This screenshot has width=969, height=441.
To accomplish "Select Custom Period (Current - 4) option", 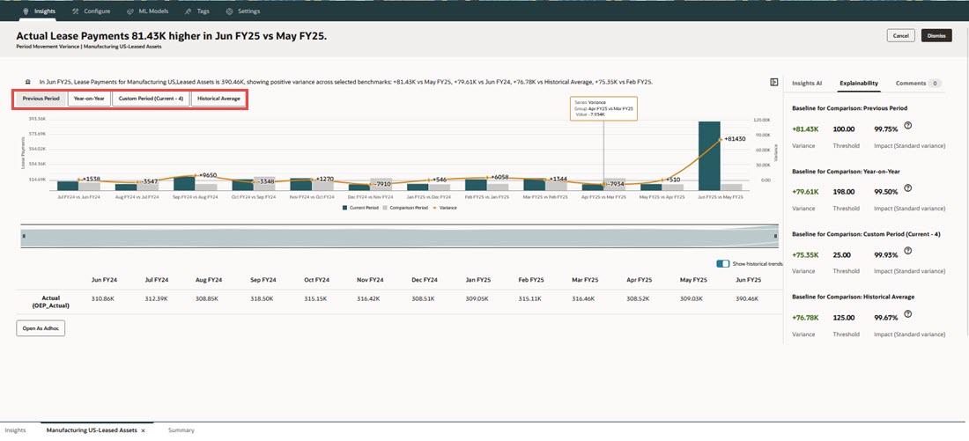I will [151, 99].
